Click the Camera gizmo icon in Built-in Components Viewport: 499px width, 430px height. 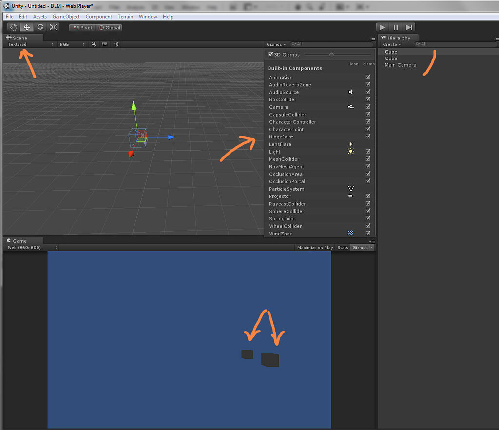[350, 107]
